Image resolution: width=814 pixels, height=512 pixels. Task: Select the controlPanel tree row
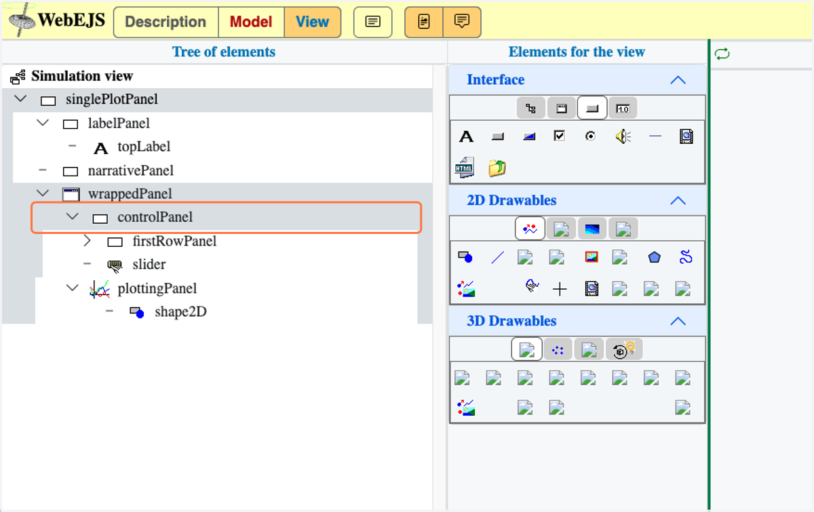[227, 218]
